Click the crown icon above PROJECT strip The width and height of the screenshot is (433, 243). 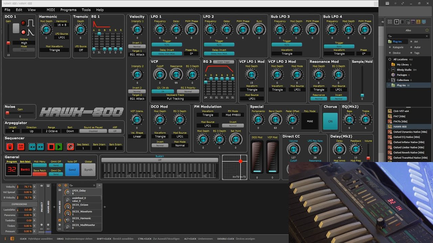tap(42, 185)
